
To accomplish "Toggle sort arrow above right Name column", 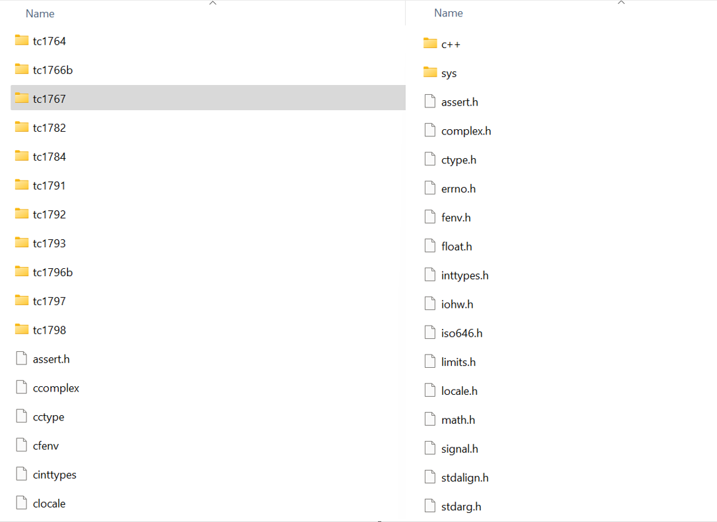I will pyautogui.click(x=621, y=3).
